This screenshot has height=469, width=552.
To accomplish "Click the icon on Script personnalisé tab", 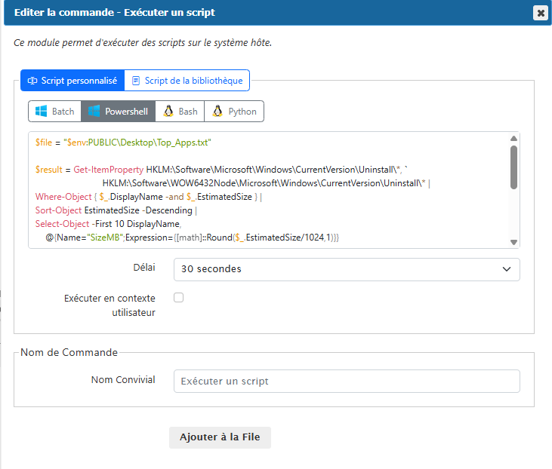I will pyautogui.click(x=32, y=81).
